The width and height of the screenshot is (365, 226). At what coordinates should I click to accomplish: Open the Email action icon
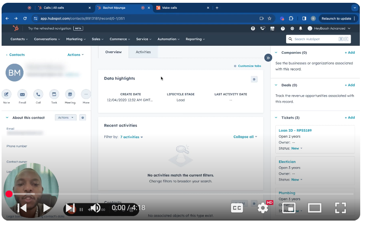tap(22, 94)
